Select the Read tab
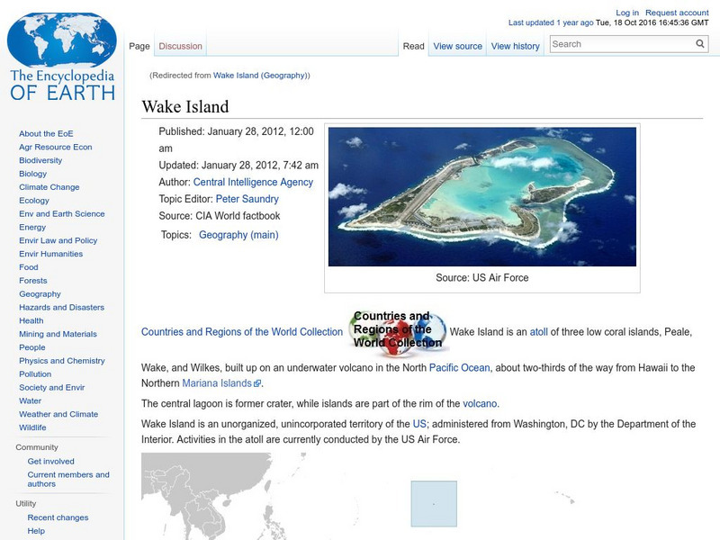 413,45
